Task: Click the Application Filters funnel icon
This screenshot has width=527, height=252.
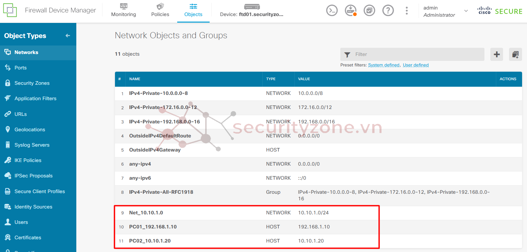Action: 8,98
